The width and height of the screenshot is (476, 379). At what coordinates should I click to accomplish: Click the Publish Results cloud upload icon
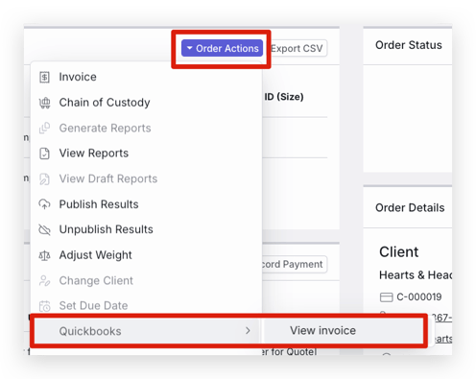point(44,204)
